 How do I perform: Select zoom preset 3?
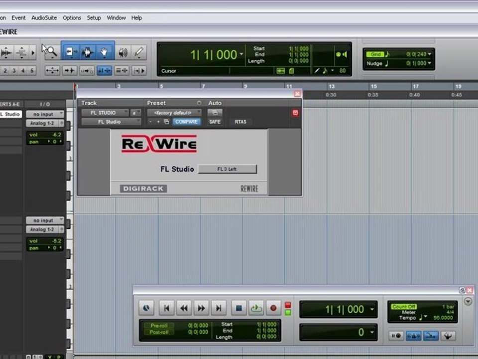click(14, 70)
